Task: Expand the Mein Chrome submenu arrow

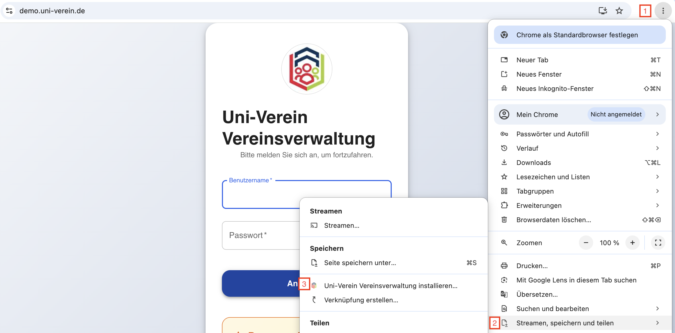Action: click(657, 114)
